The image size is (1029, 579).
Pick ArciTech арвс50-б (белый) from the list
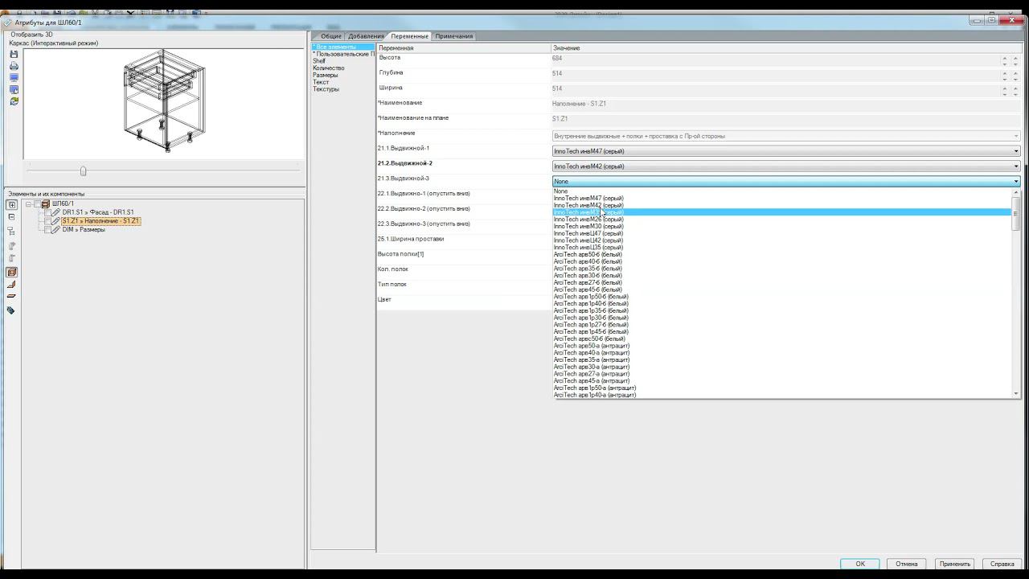coord(781,339)
